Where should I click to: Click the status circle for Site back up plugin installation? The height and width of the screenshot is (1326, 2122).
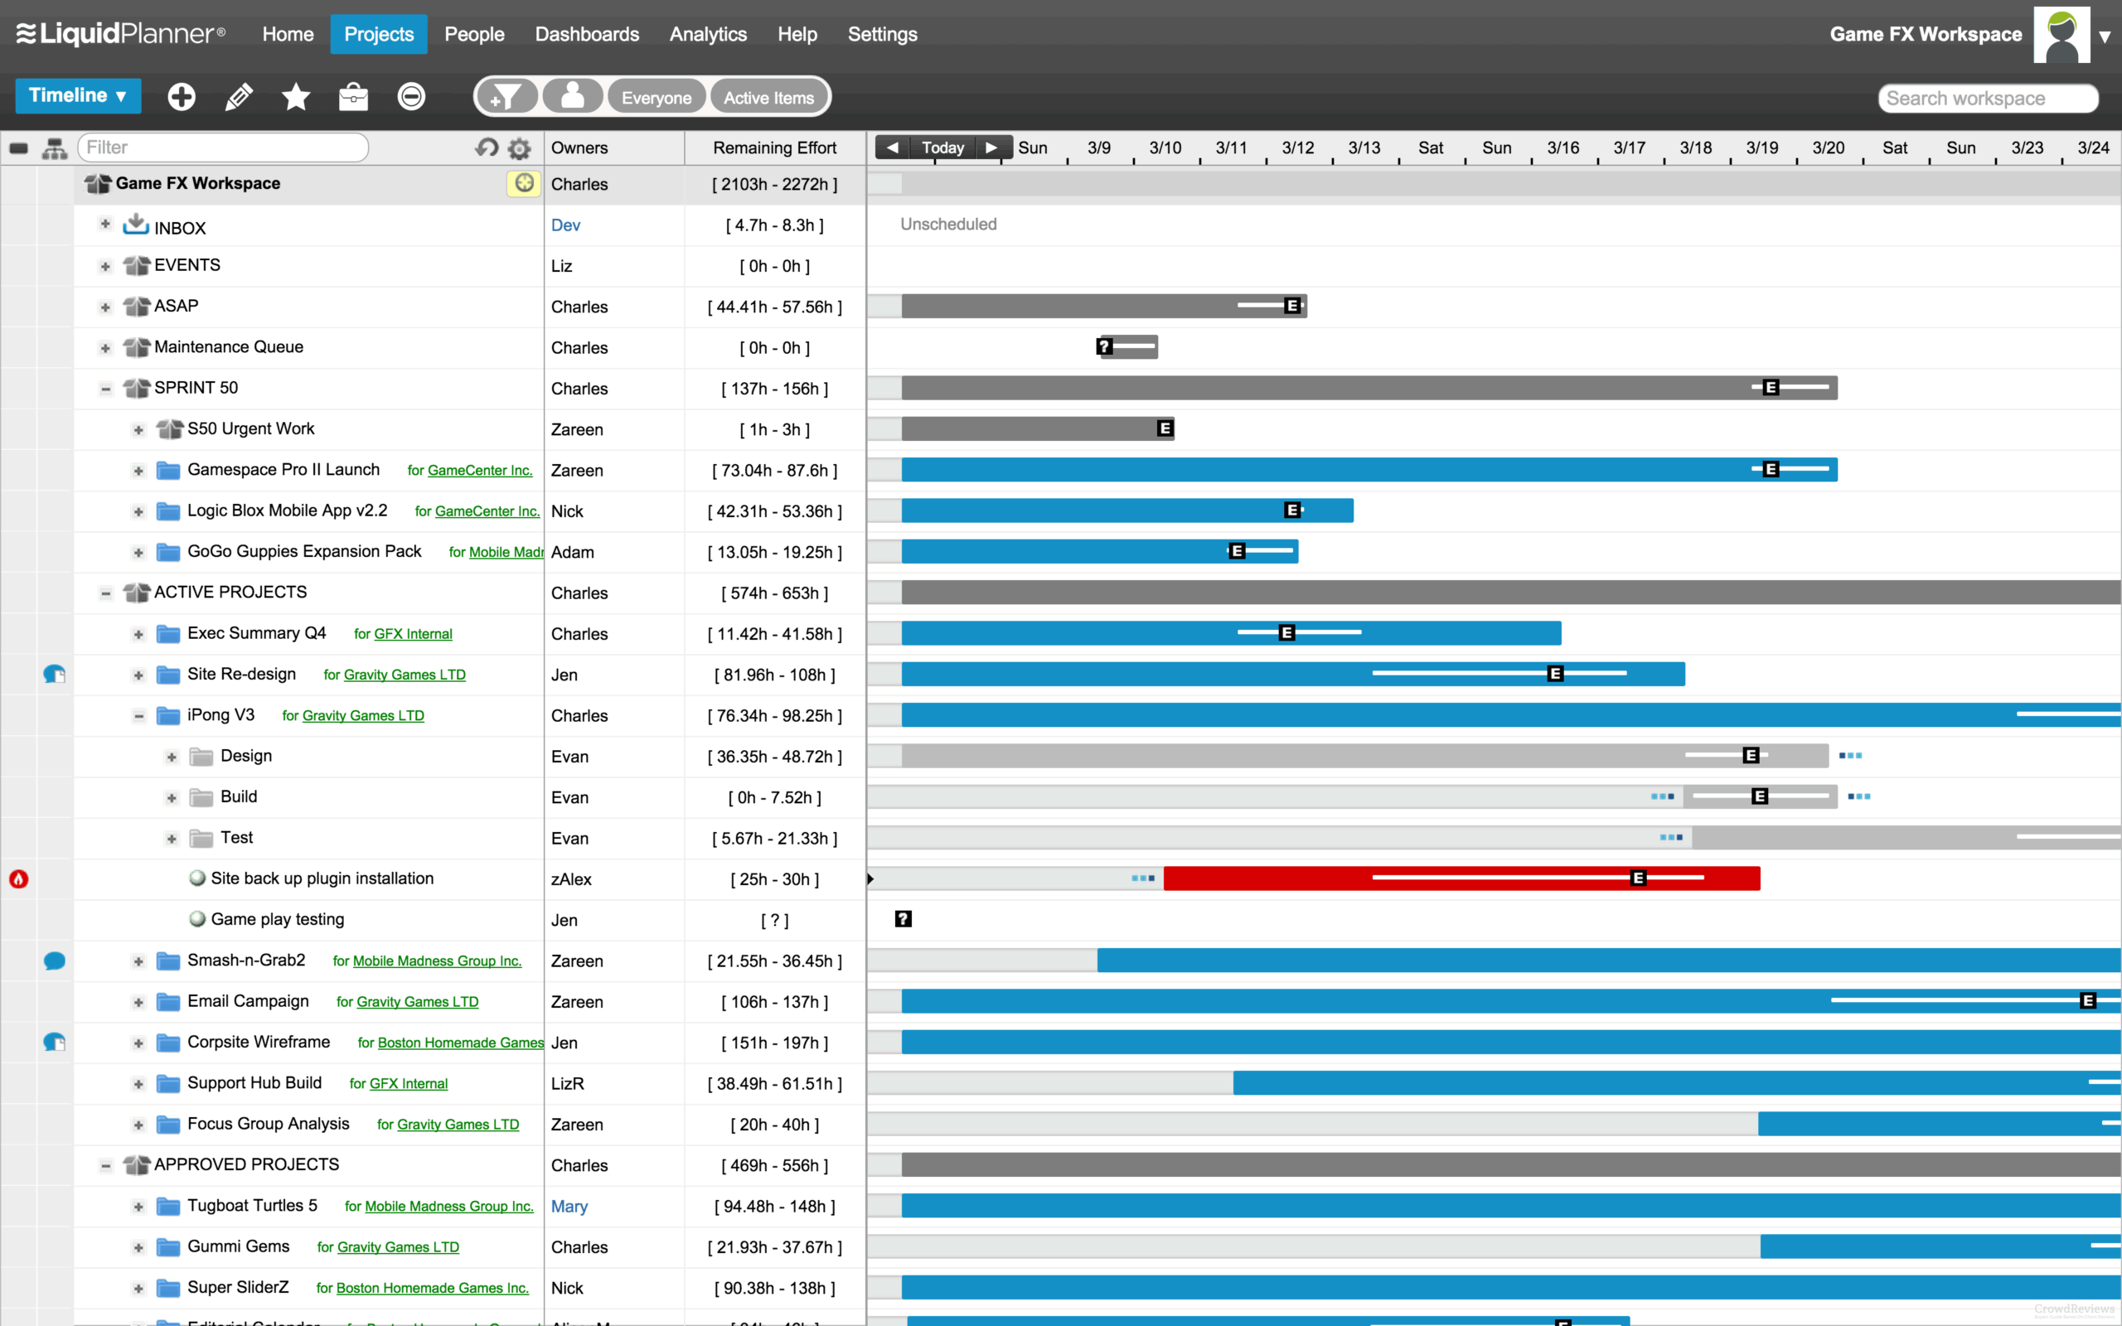pyautogui.click(x=197, y=878)
